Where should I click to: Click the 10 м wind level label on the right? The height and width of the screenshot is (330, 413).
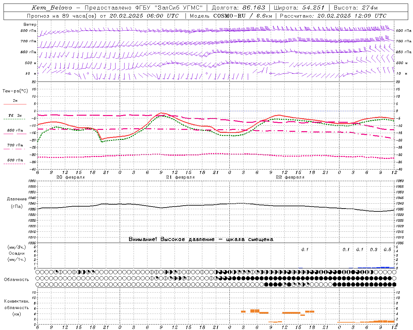tap(402, 73)
